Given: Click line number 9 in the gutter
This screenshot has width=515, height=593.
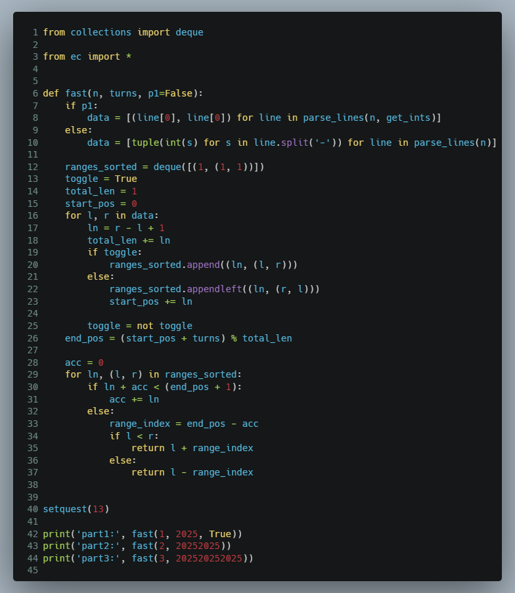Looking at the screenshot, I should 35,130.
